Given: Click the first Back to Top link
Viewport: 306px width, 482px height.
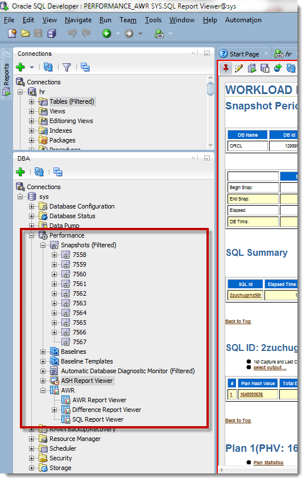Looking at the screenshot, I should click(238, 321).
